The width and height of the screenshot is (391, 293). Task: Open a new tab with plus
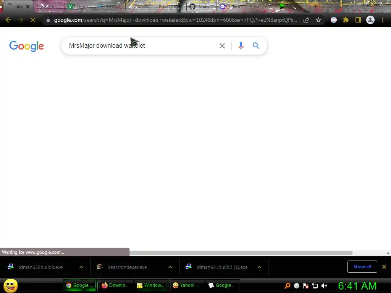pos(315,7)
